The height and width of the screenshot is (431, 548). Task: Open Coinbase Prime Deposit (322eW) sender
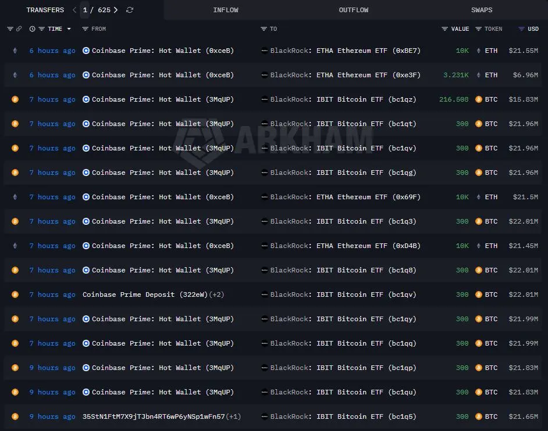point(145,294)
